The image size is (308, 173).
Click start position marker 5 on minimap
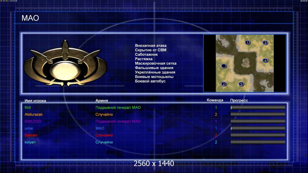click(x=241, y=84)
